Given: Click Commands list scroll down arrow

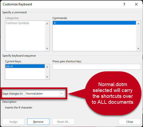Looking at the screenshot, I should click(x=138, y=48).
